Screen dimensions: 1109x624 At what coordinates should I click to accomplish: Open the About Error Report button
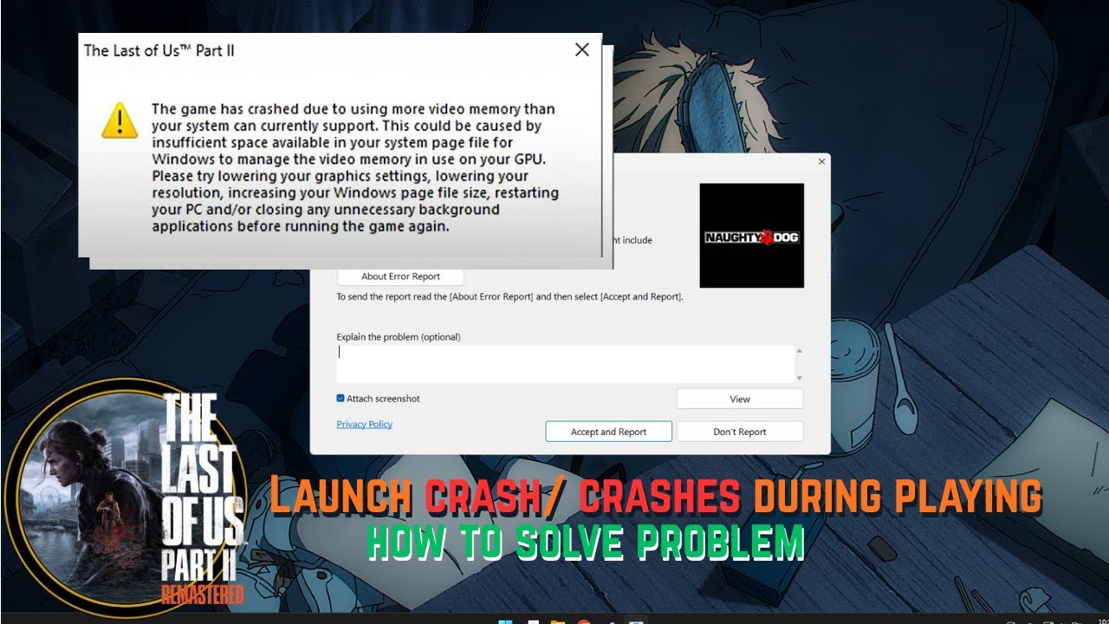(x=400, y=276)
